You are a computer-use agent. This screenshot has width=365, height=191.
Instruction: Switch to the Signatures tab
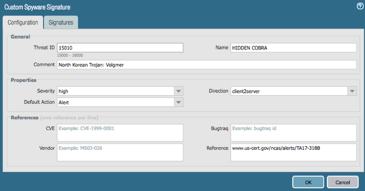point(61,22)
